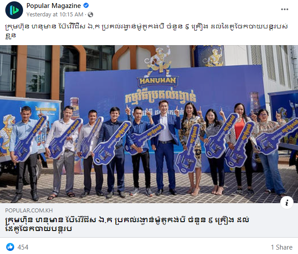
Task: Click the blue like reaction icon
Action: tap(10, 247)
